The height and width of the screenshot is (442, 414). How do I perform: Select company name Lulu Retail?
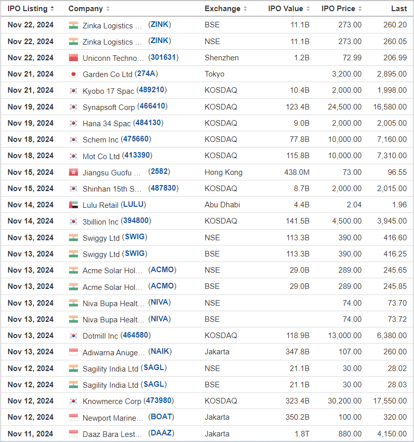click(100, 205)
